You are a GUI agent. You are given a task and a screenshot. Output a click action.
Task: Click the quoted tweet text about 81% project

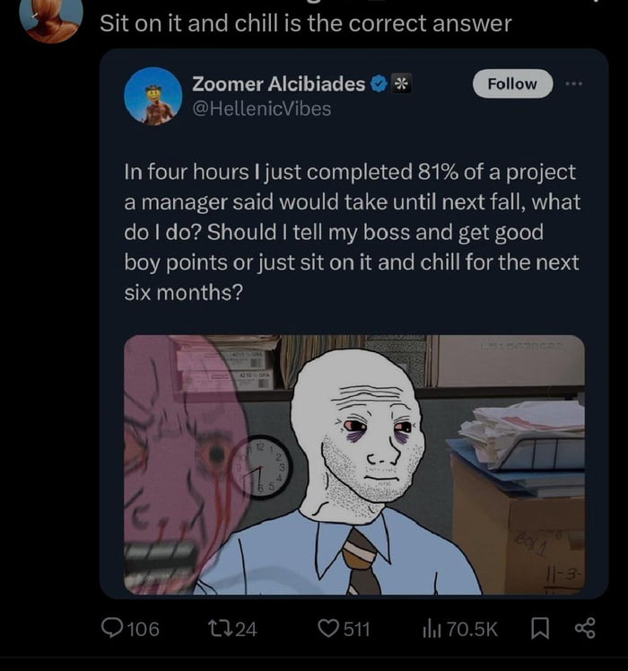[x=352, y=232]
